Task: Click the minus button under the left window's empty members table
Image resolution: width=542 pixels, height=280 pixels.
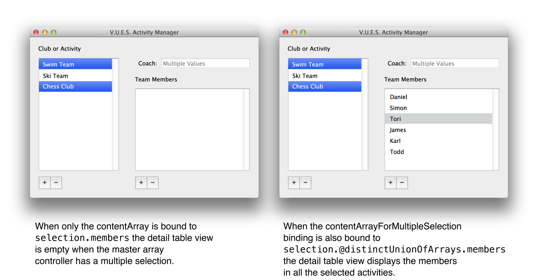Action: [152, 183]
